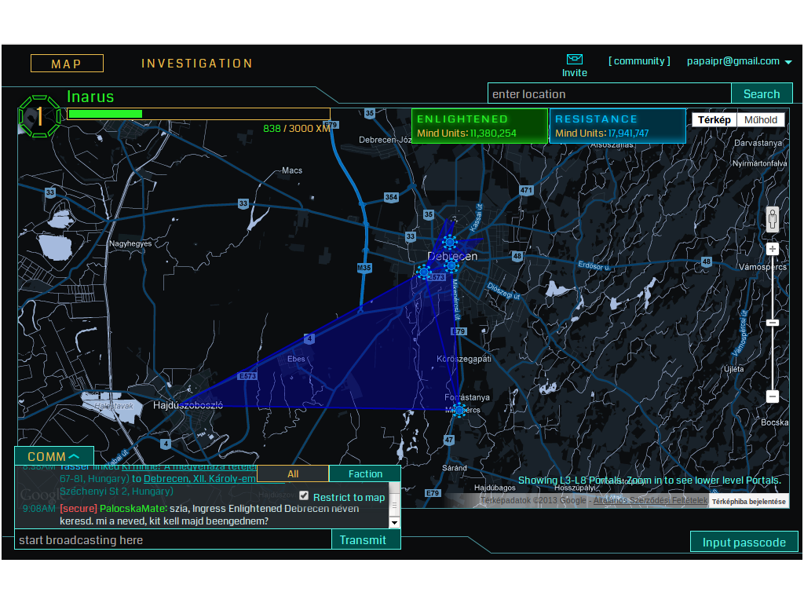Zoom in with the plus map control
The height and width of the screenshot is (603, 804).
[773, 249]
